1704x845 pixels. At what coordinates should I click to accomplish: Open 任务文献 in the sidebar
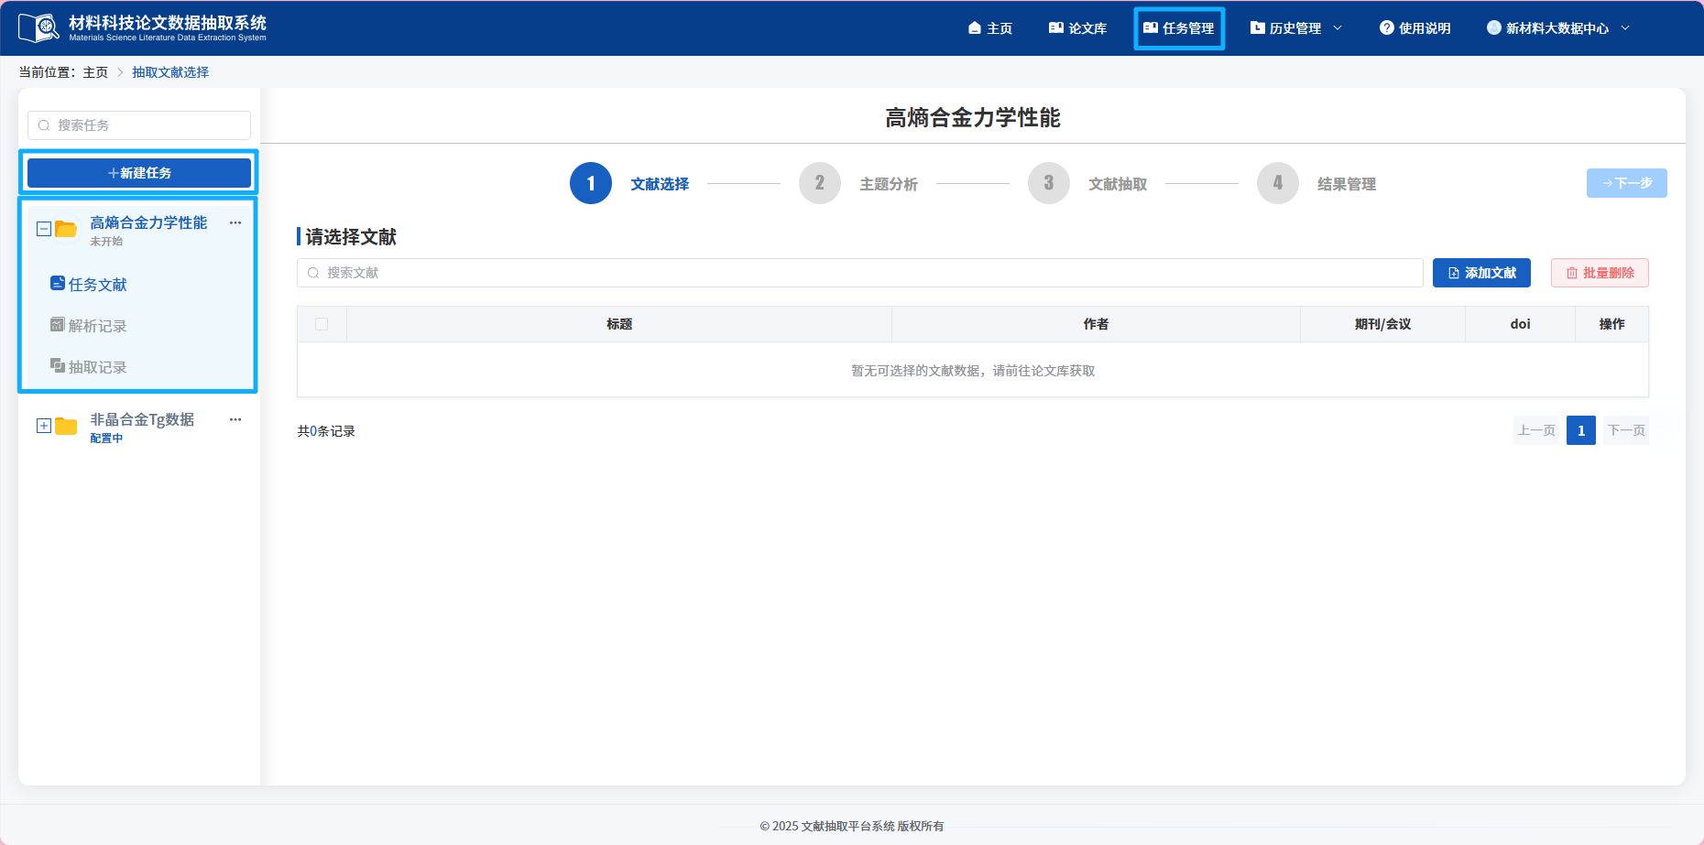(x=98, y=284)
